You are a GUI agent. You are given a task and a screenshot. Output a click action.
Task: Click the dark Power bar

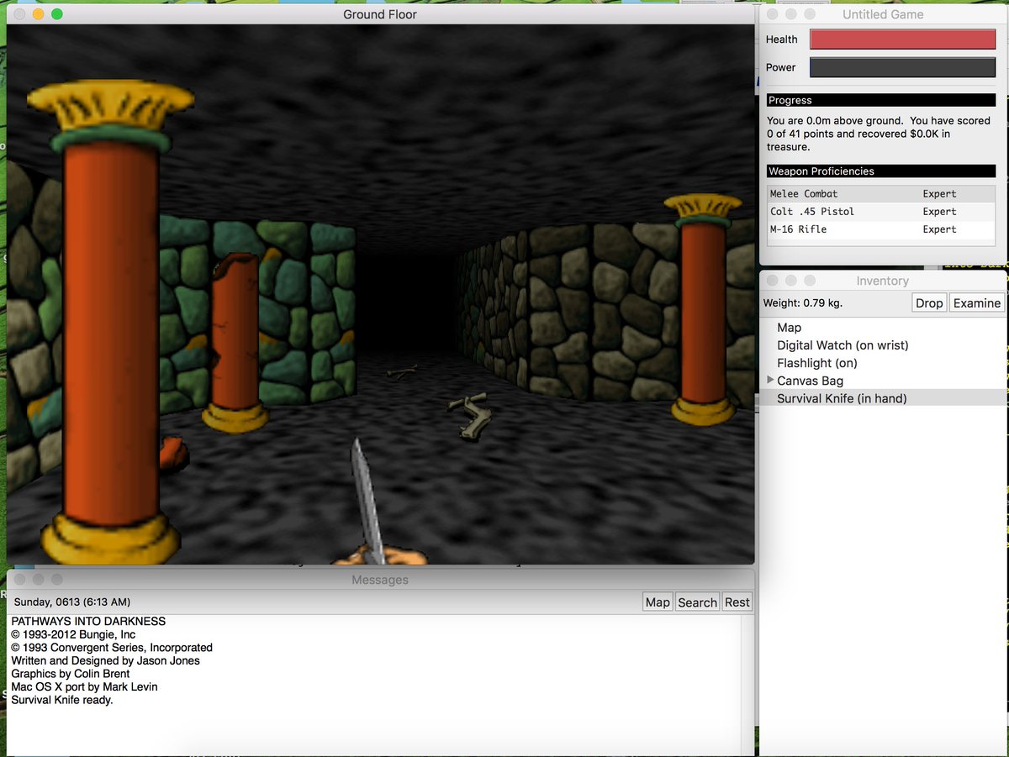click(902, 67)
